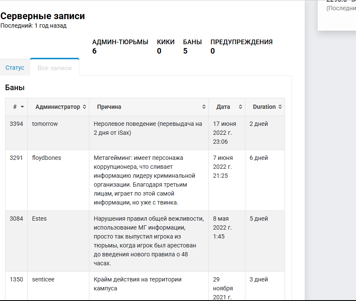Click the Дата column header
Screen dimensions: 356x301
coord(223,107)
